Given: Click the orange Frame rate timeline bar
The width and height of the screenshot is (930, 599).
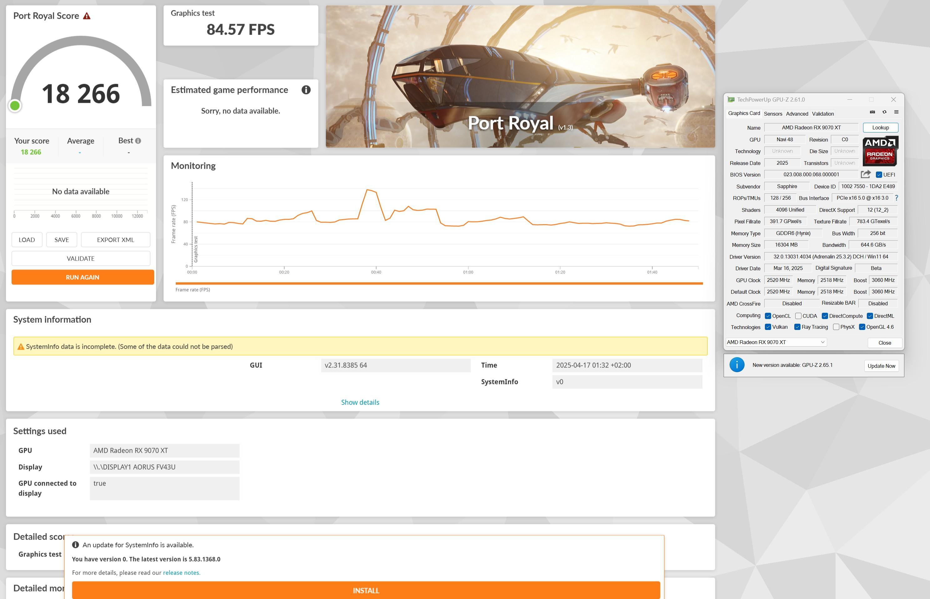Looking at the screenshot, I should [439, 283].
